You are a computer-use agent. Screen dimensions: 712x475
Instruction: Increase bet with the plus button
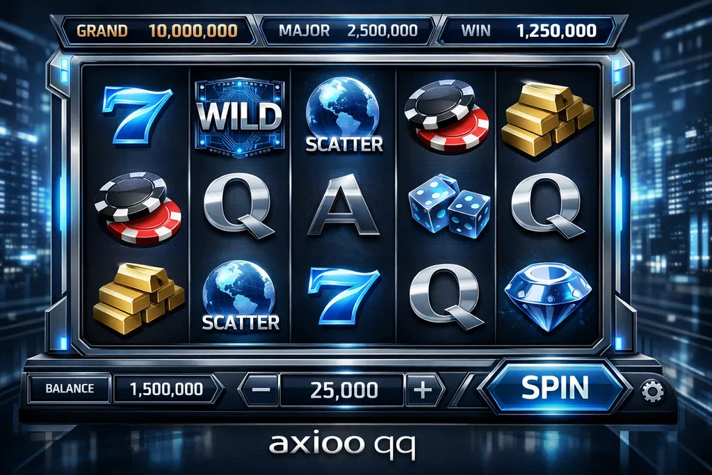423,389
